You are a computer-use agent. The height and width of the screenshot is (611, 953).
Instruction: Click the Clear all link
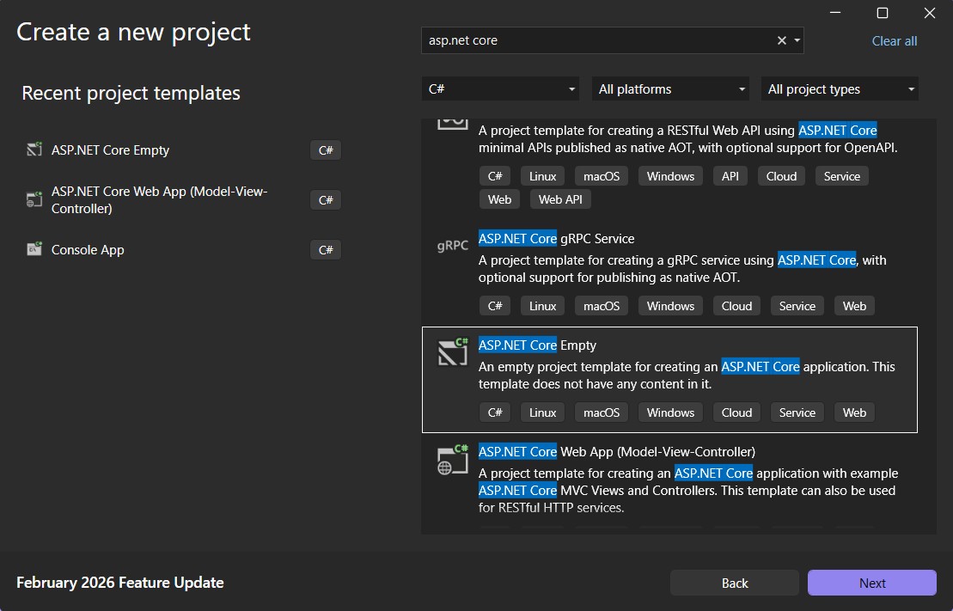[894, 40]
